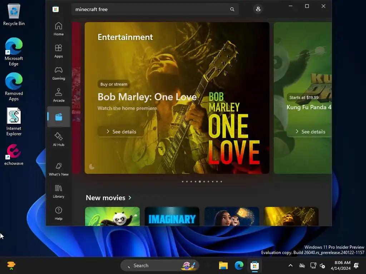366x274 pixels.
Task: See details for Bob Marley: One Love
Action: tap(121, 132)
